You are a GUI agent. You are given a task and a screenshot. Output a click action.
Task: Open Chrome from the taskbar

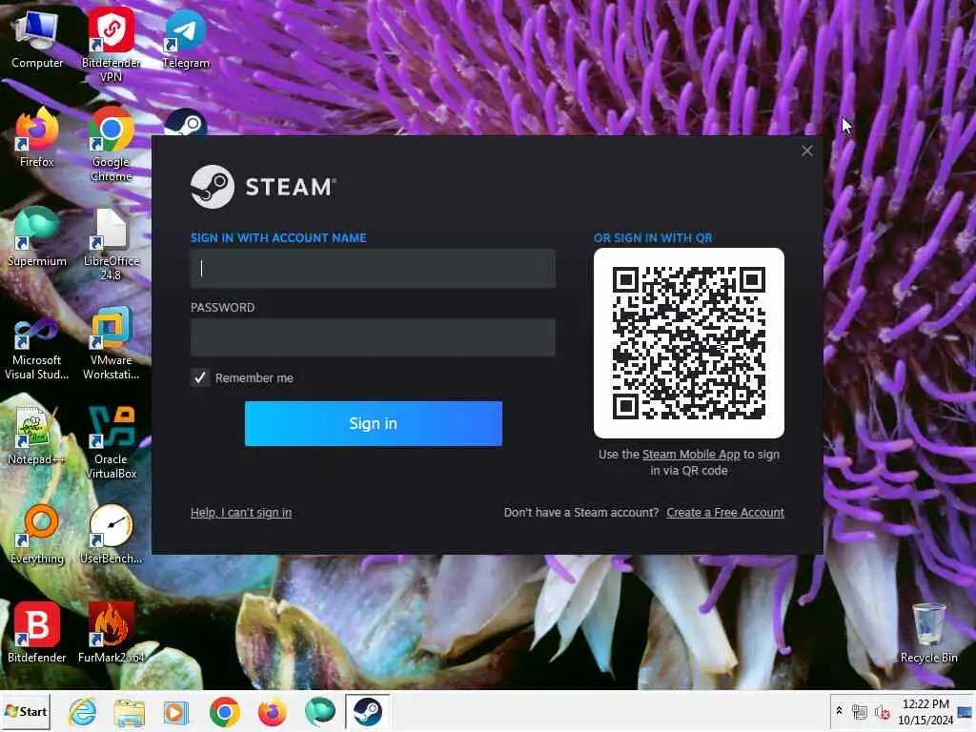(x=225, y=711)
